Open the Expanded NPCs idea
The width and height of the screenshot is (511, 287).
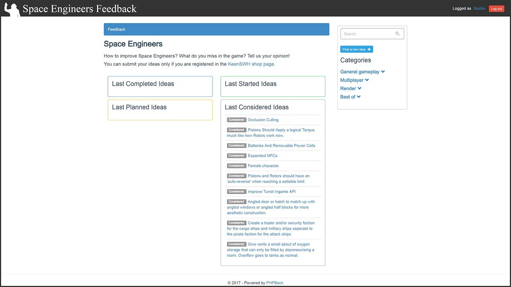click(x=262, y=156)
